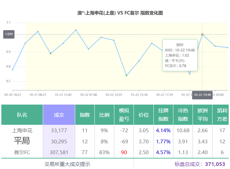Select the 成交 column header
Viewport: 230px width, 169px height.
pos(59,115)
